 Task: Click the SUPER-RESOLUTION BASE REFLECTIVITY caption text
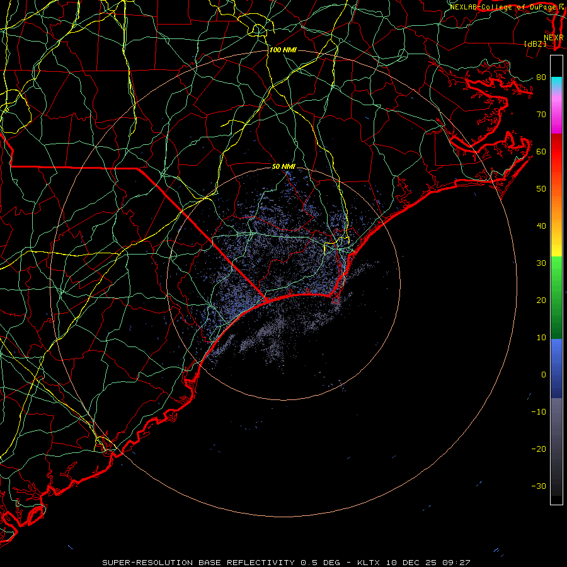198,563
